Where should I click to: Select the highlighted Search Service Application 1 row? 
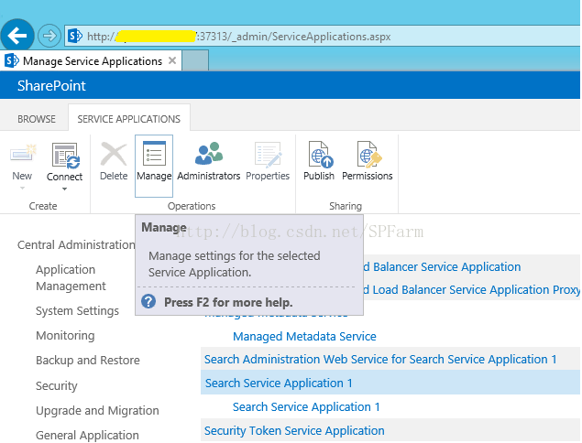click(390, 383)
